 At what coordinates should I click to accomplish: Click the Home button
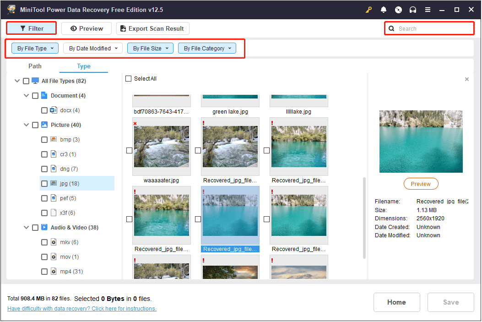[396, 302]
